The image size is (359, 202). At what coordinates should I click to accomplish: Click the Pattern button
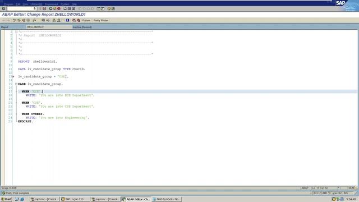(86, 20)
